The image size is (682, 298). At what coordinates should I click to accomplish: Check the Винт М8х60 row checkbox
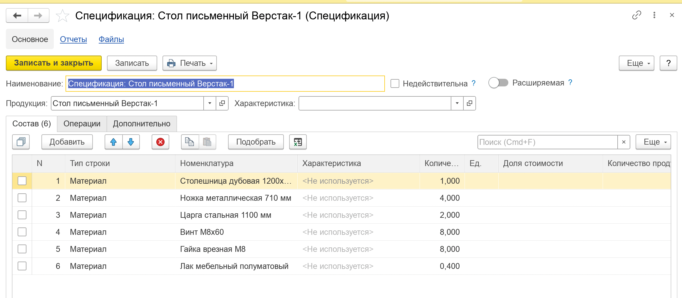click(22, 232)
